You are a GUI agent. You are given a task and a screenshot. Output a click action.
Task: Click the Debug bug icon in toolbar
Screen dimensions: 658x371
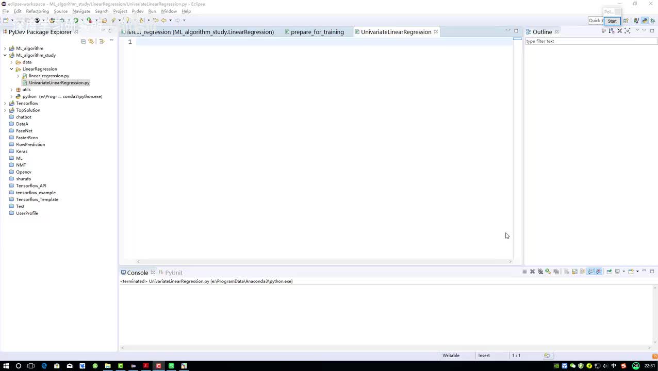click(62, 21)
